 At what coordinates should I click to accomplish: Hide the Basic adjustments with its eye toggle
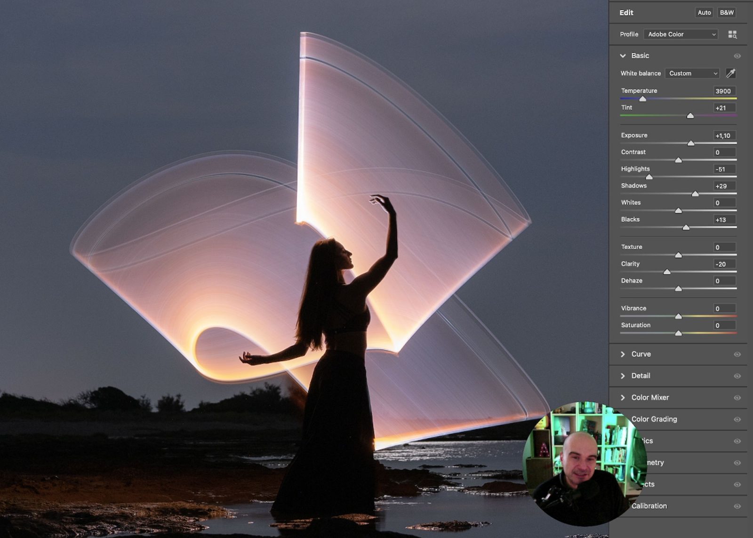[737, 56]
